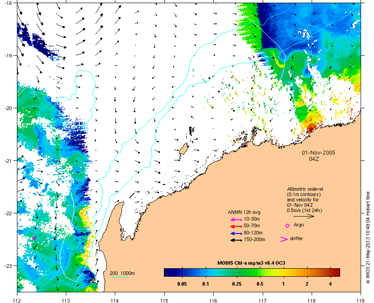Click the '01-Nov-2005' date label
Screen dimensions: 374x303
tap(318, 153)
